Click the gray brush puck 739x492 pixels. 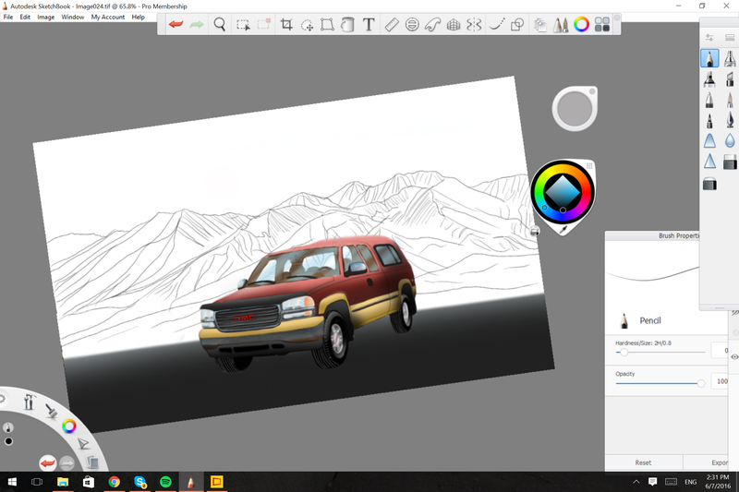pos(575,109)
